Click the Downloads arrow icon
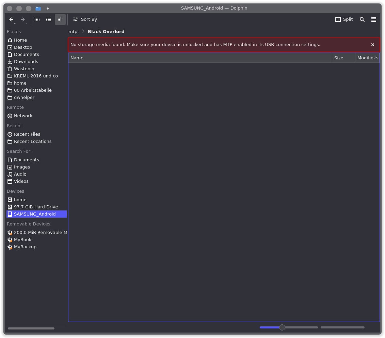385x338 pixels. click(10, 61)
